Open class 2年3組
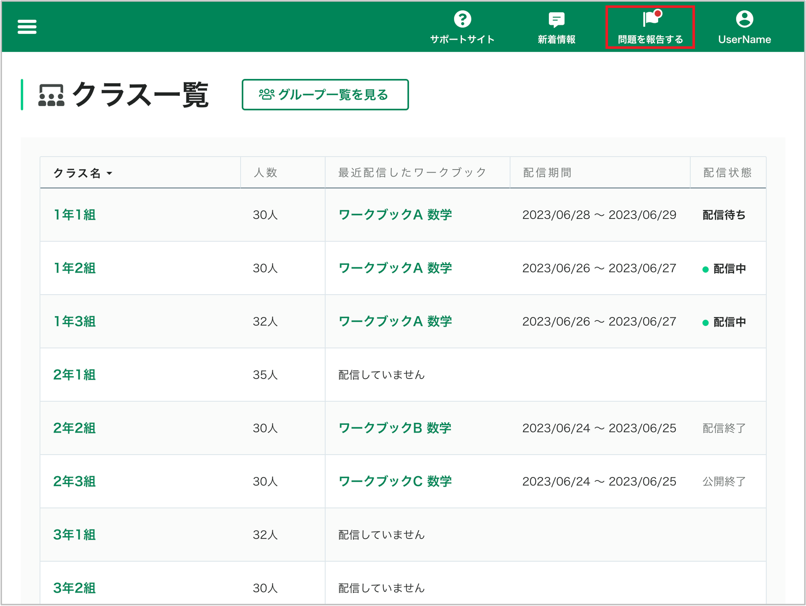Screen dimensions: 806x606 [x=75, y=481]
